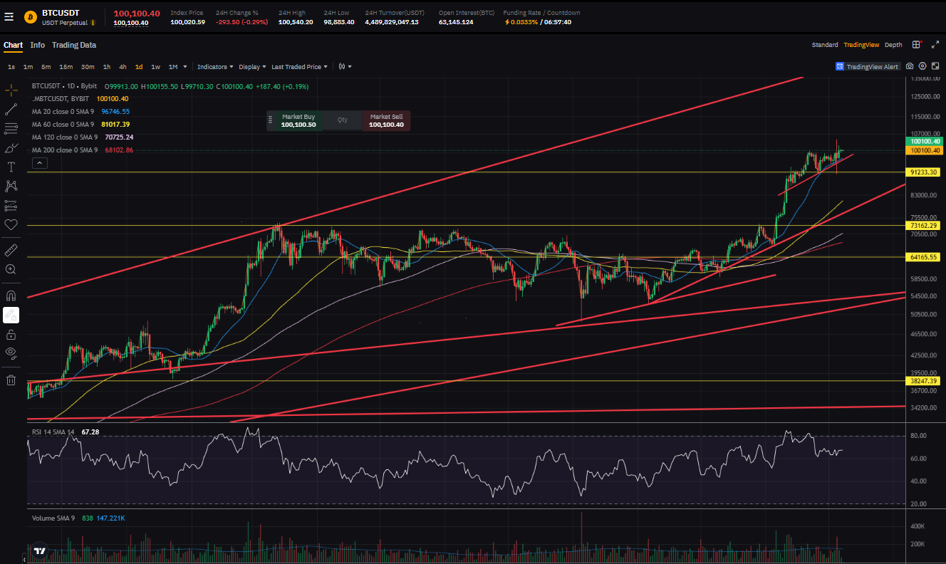
Task: Toggle magnet mode for drawings
Action: click(x=11, y=295)
